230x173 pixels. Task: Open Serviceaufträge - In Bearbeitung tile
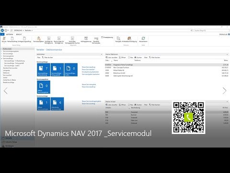click(44, 70)
